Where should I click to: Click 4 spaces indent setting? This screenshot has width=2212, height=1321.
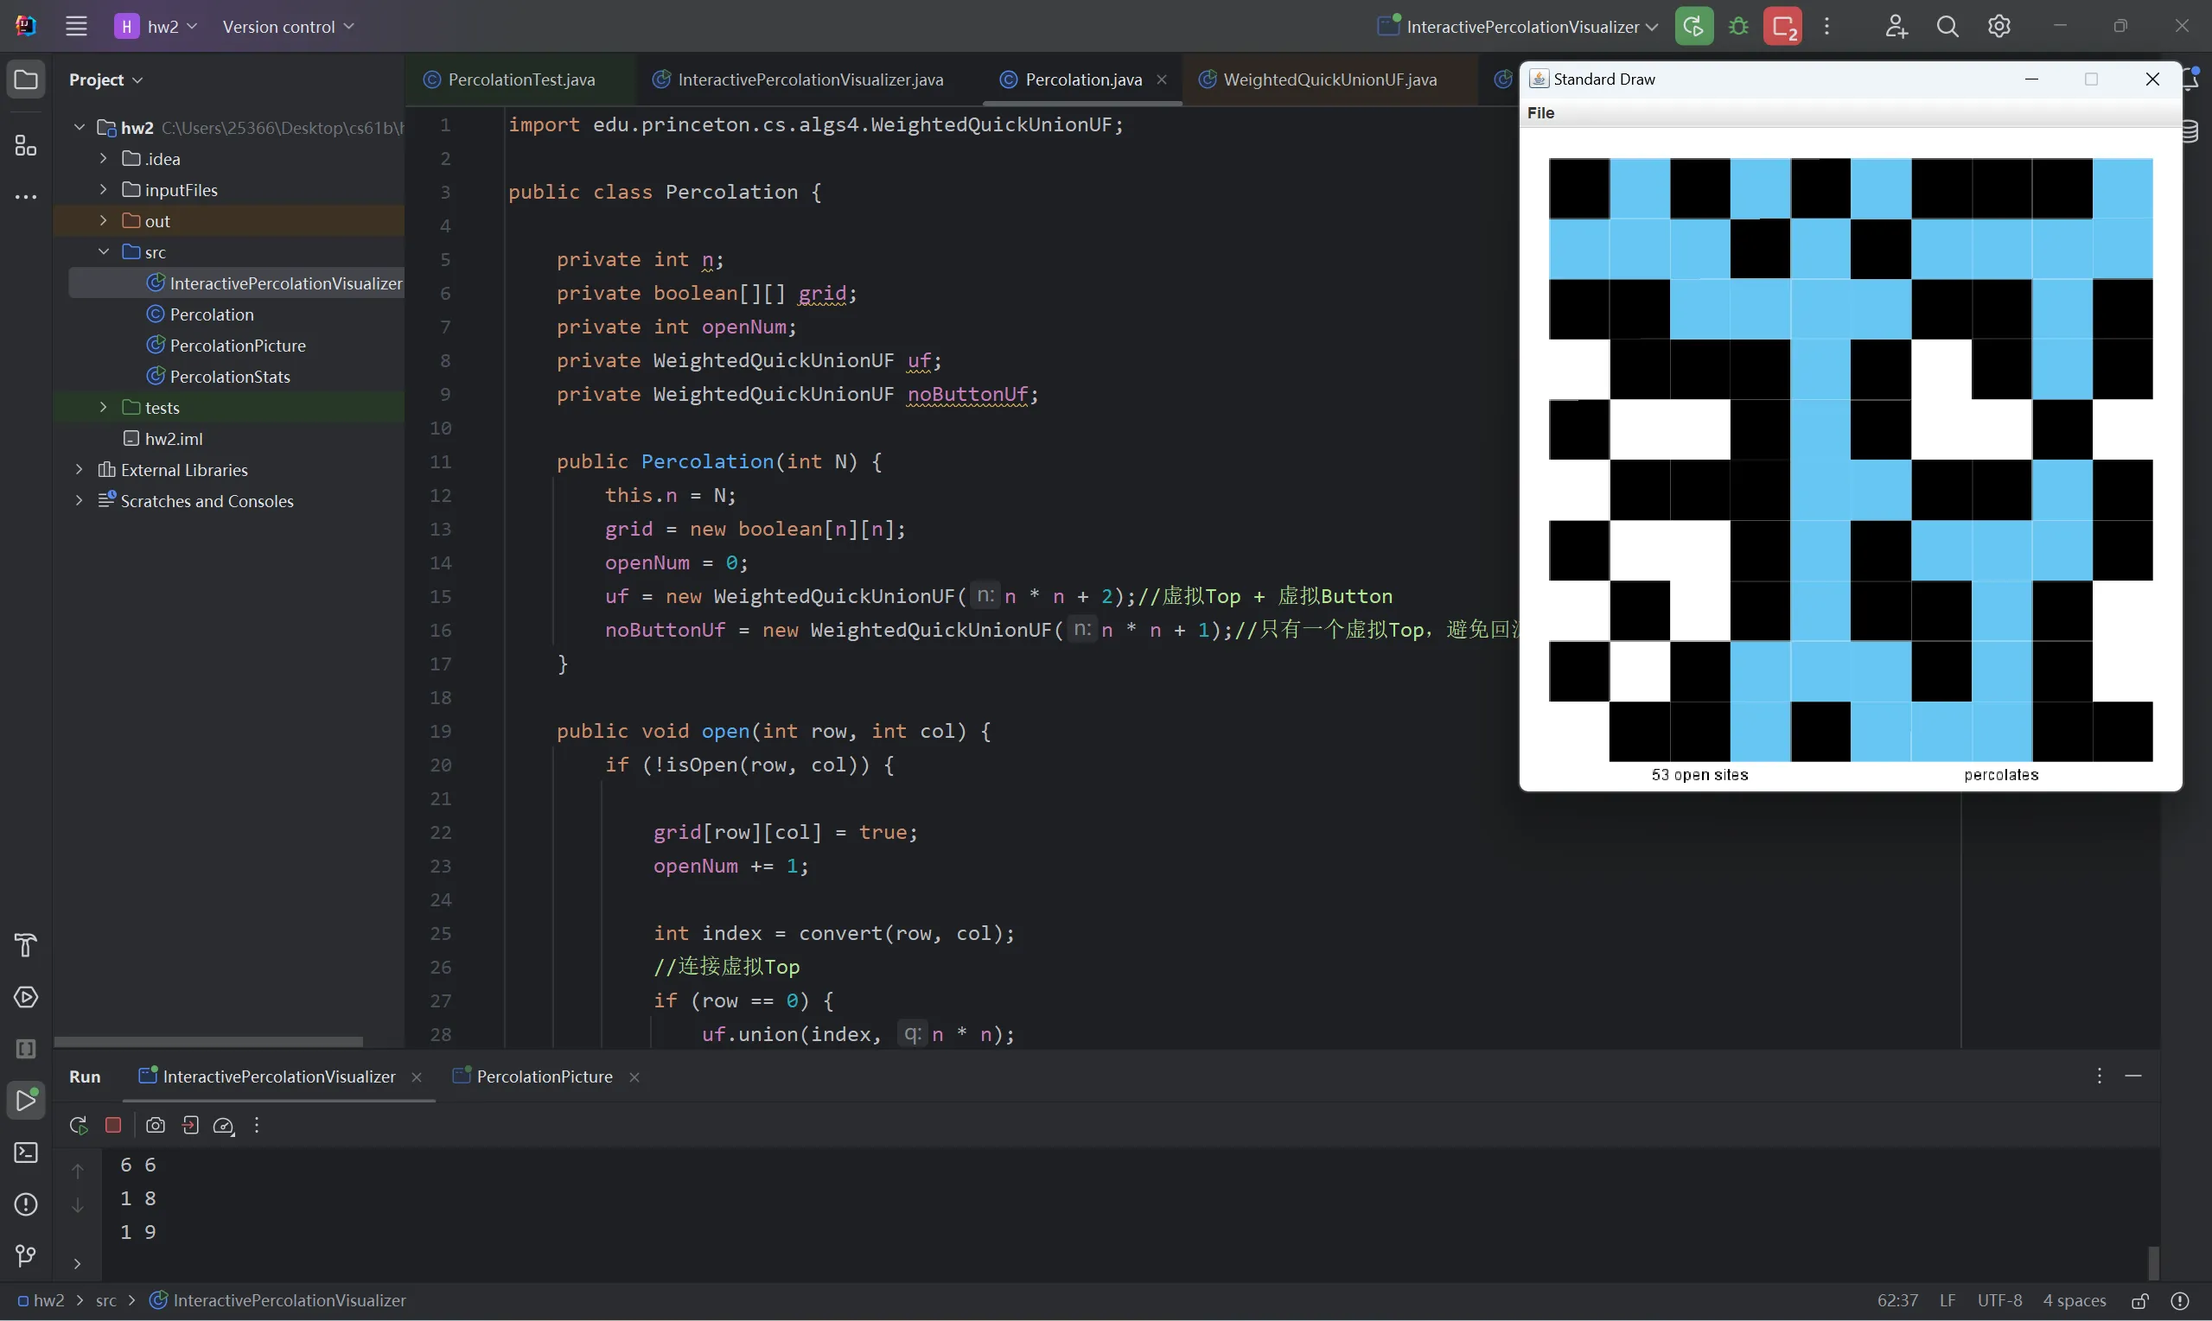[x=2075, y=1300]
